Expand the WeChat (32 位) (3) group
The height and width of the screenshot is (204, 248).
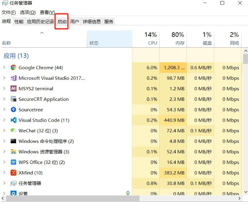tap(4, 130)
